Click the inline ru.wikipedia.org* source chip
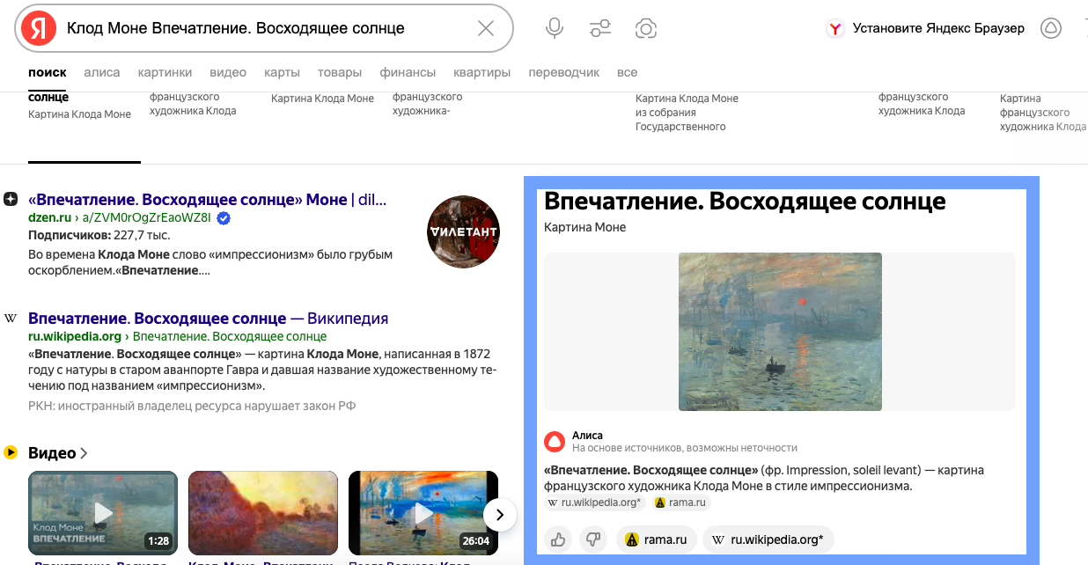1088x565 pixels. click(595, 503)
